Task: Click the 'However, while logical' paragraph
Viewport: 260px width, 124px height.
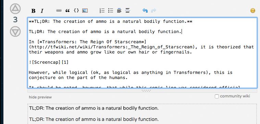Action: pyautogui.click(x=131, y=75)
